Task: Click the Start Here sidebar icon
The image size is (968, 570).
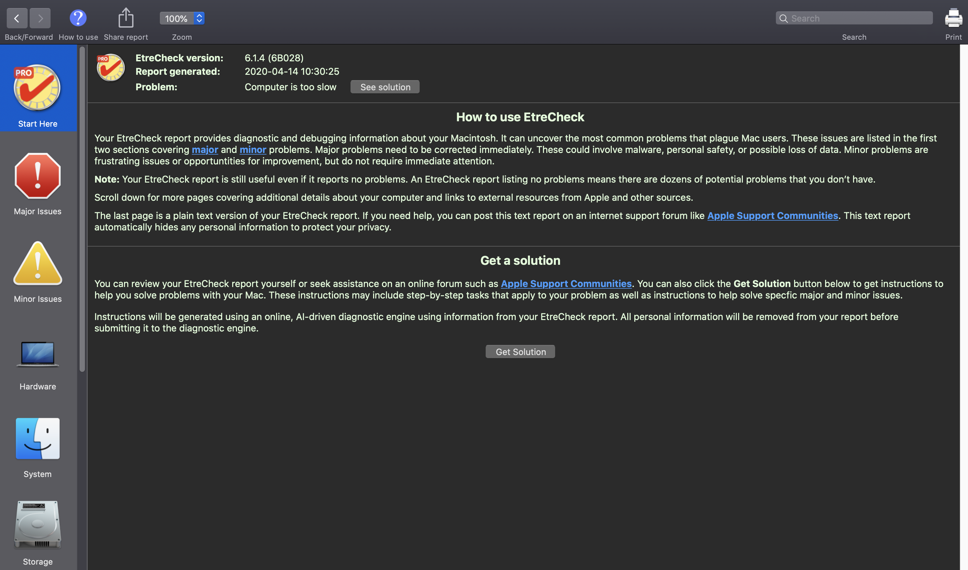Action: tap(38, 88)
